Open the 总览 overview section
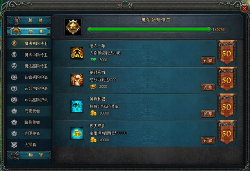This screenshot has width=250, height=171. [x=29, y=20]
